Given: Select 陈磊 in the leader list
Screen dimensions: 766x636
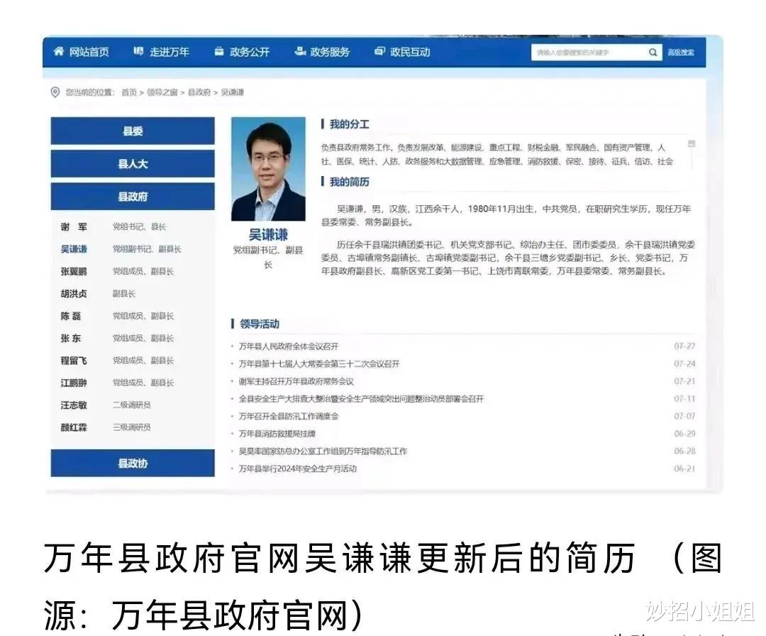Looking at the screenshot, I should pyautogui.click(x=71, y=316).
